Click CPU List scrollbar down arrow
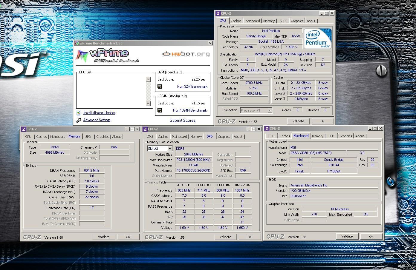This screenshot has width=416, height=270. pos(148,104)
